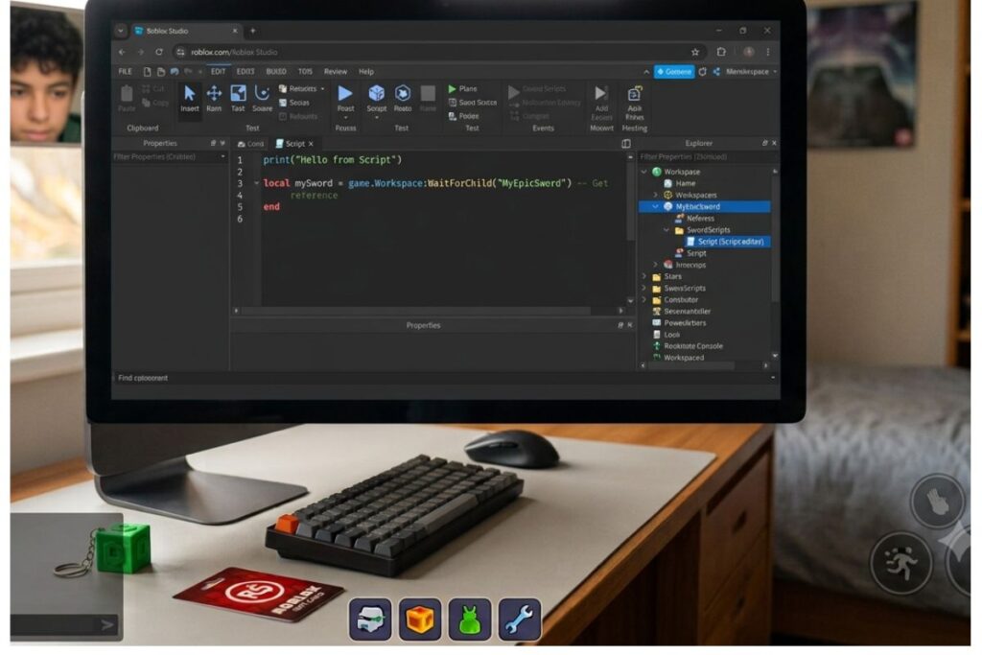Select the Insert cursor tool
The width and height of the screenshot is (982, 655).
point(189,99)
